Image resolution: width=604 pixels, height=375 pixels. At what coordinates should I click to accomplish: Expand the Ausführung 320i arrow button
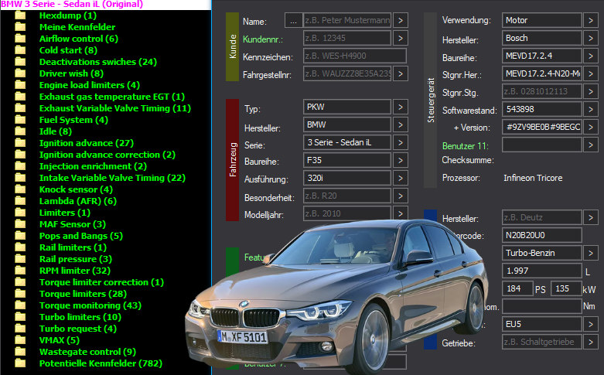click(401, 178)
